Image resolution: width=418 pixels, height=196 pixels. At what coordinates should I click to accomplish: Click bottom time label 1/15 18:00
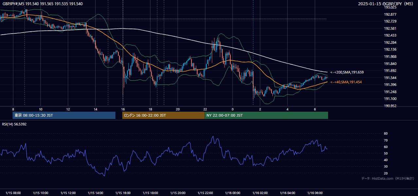pyautogui.click(x=150, y=193)
